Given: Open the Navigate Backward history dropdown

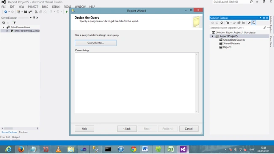Looking at the screenshot, I should pyautogui.click(x=9, y=12).
